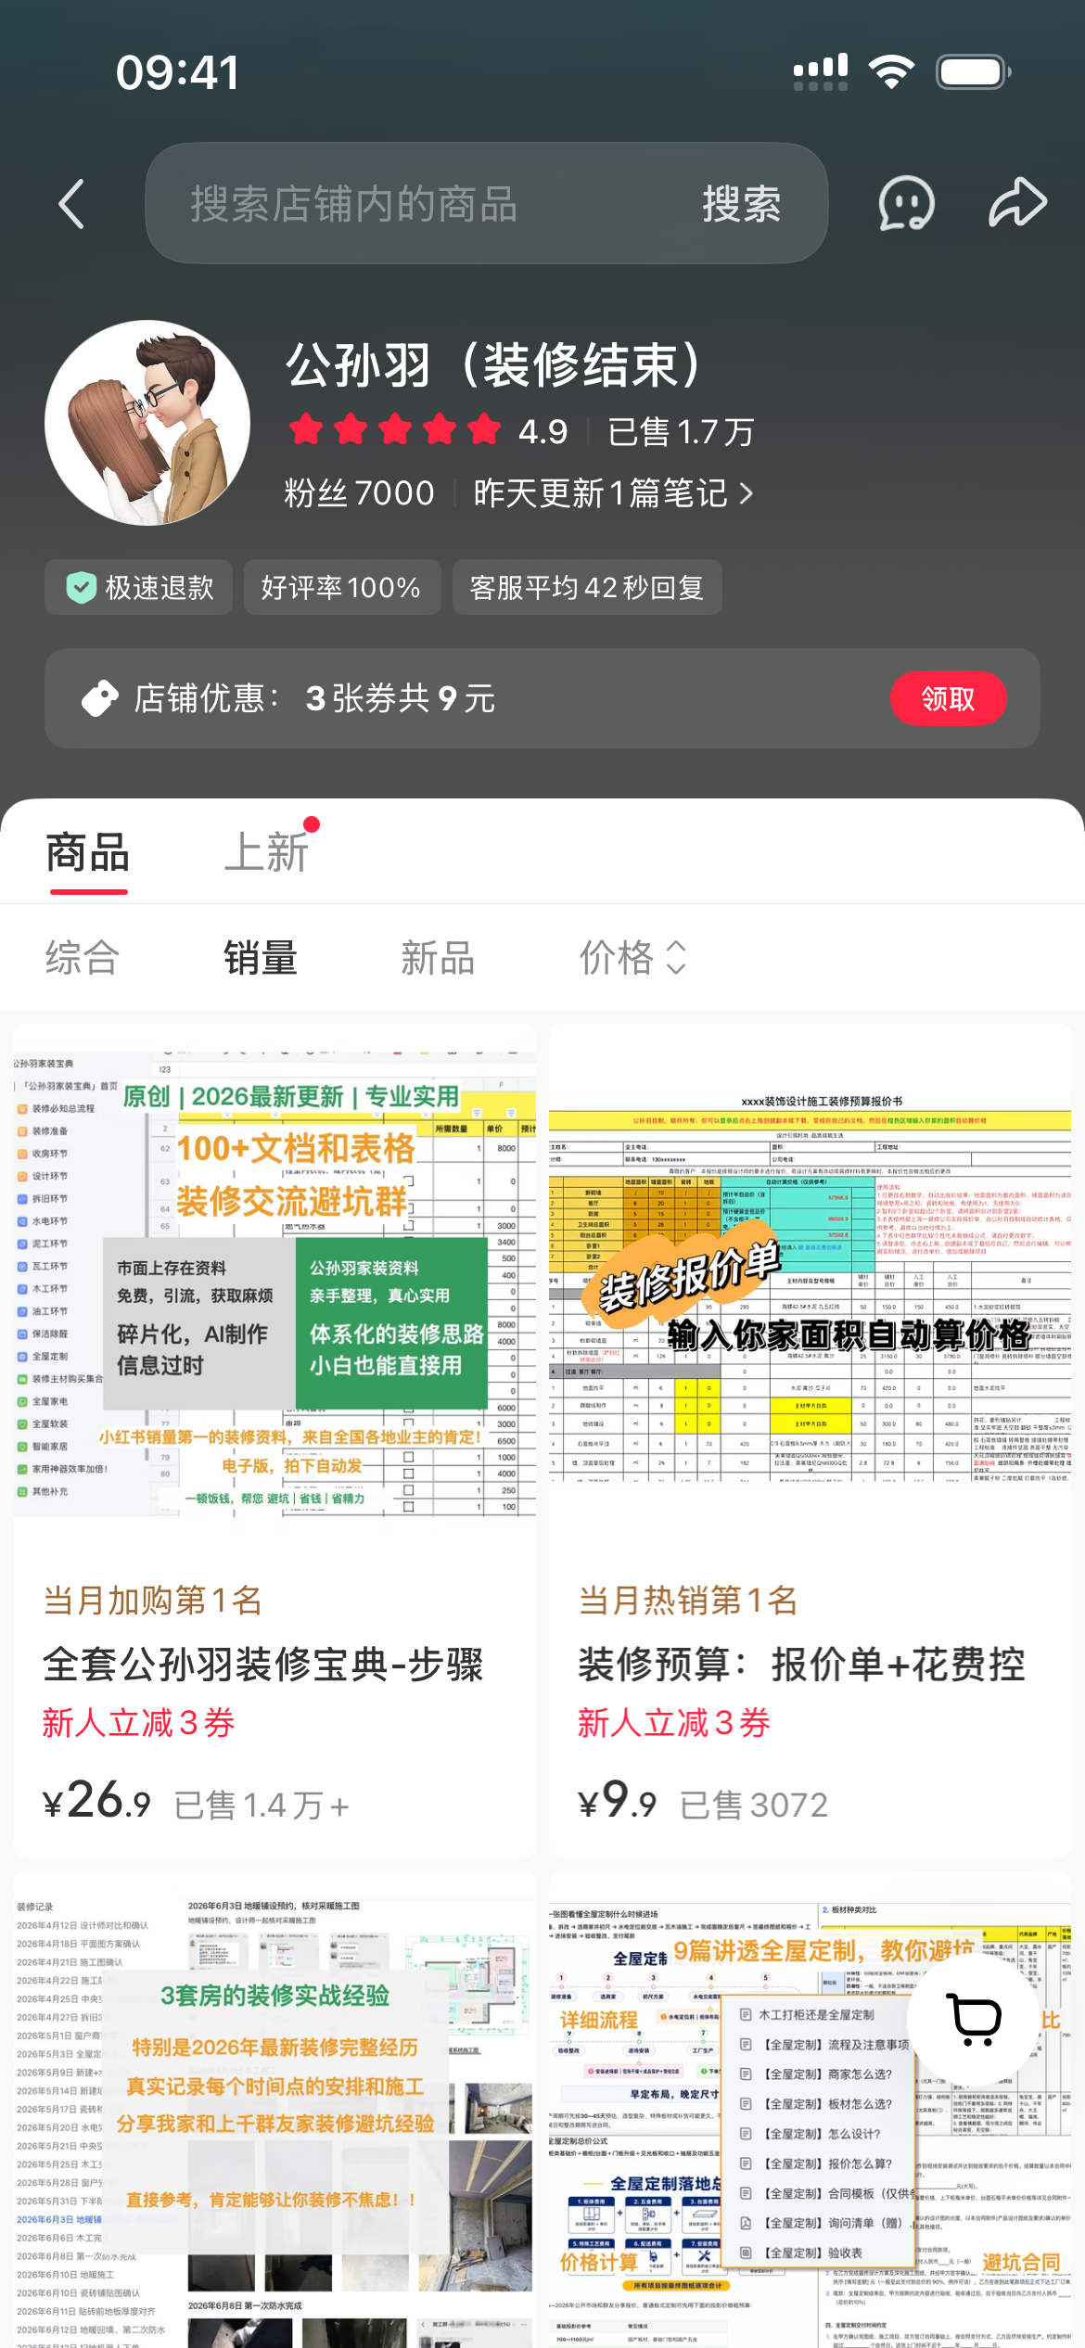Tap the 09:41 status bar clock
The height and width of the screenshot is (2348, 1085).
178,72
